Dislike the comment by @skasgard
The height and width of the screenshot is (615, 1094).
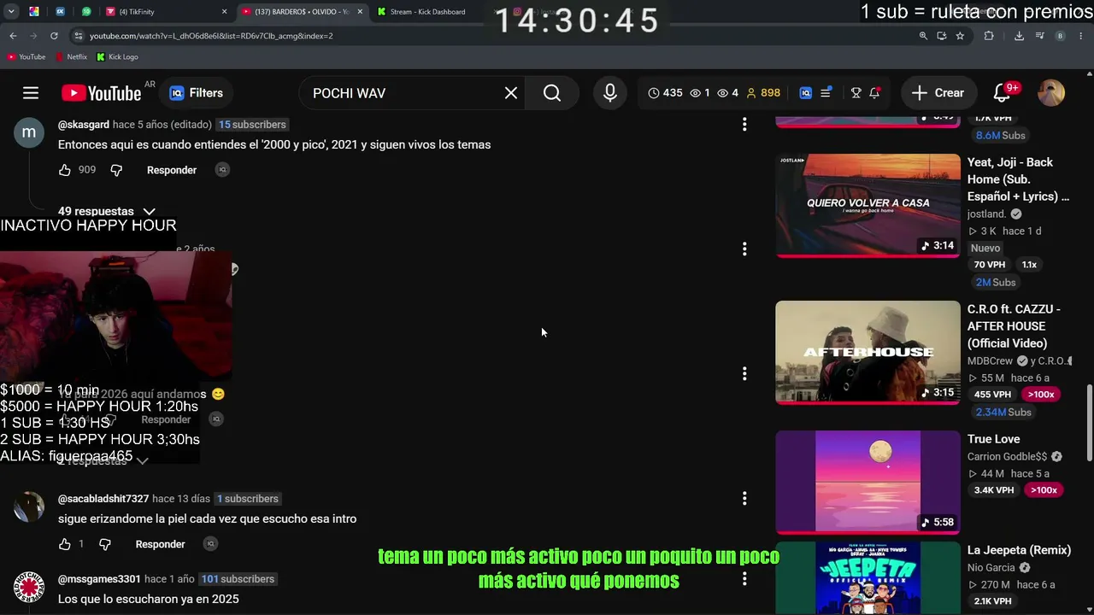116,170
